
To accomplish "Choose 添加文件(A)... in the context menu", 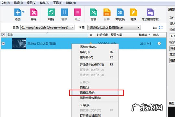I will pos(95,47).
